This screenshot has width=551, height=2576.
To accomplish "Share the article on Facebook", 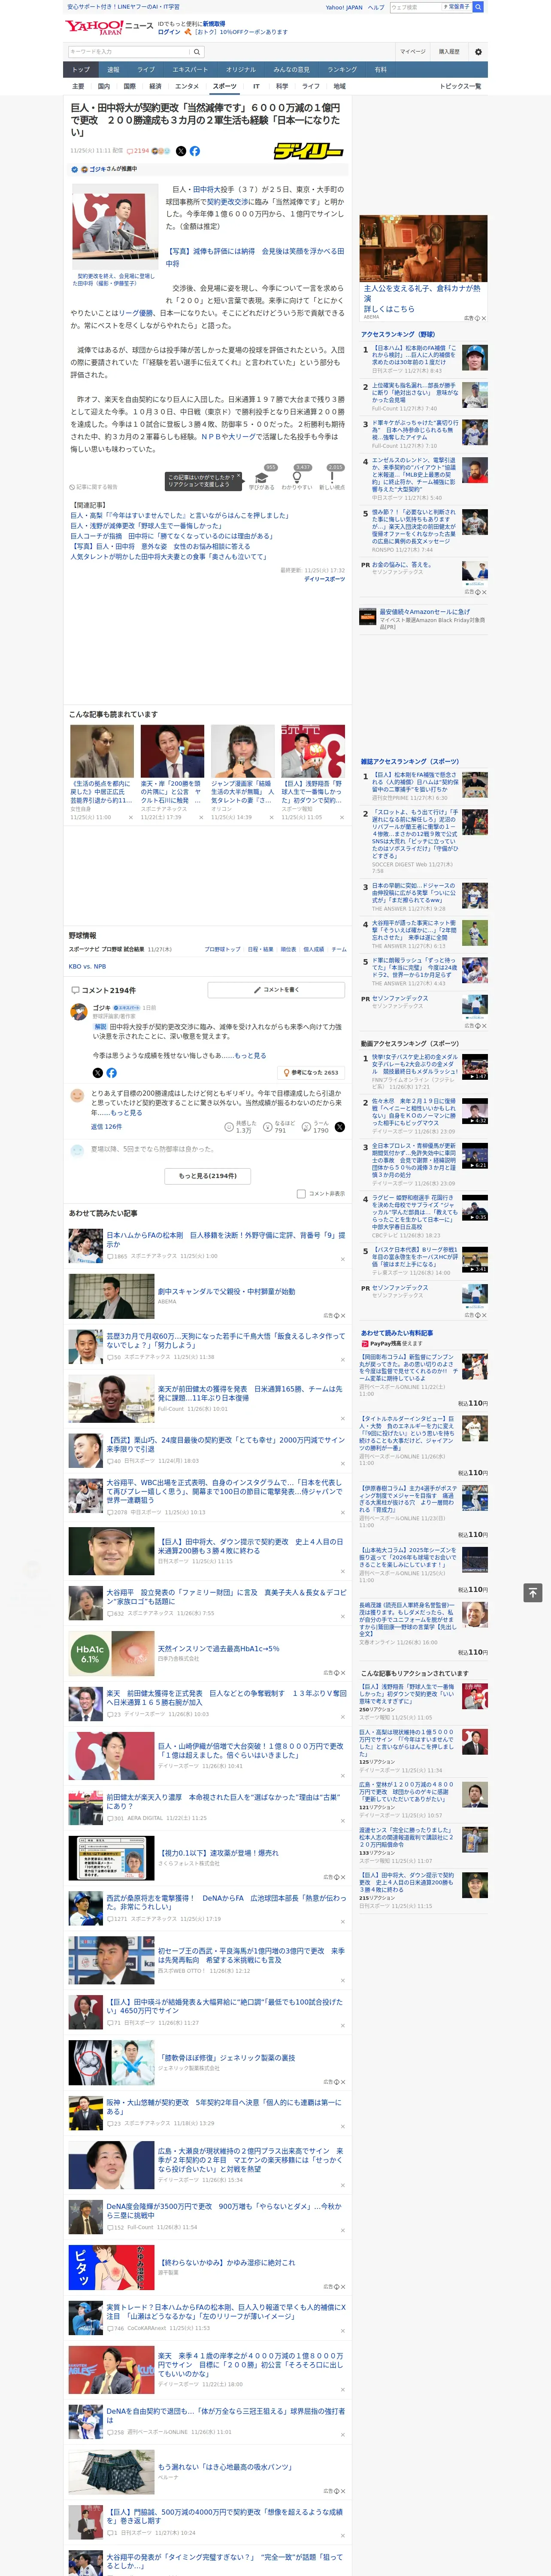I will (x=195, y=151).
